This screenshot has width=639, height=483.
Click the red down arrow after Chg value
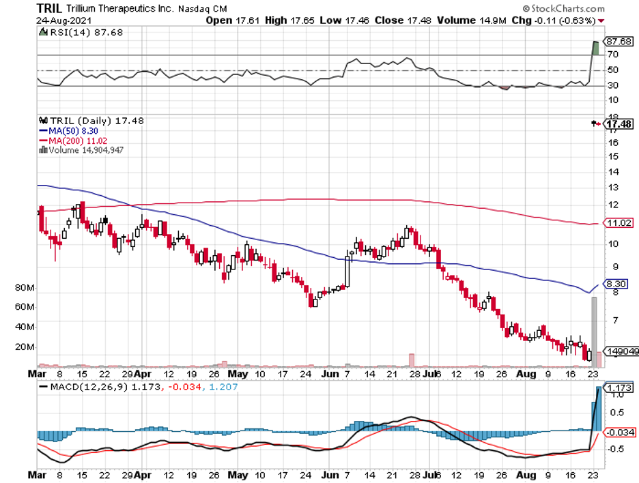click(x=610, y=21)
